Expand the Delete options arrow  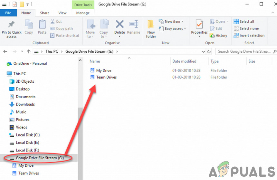(x=119, y=37)
